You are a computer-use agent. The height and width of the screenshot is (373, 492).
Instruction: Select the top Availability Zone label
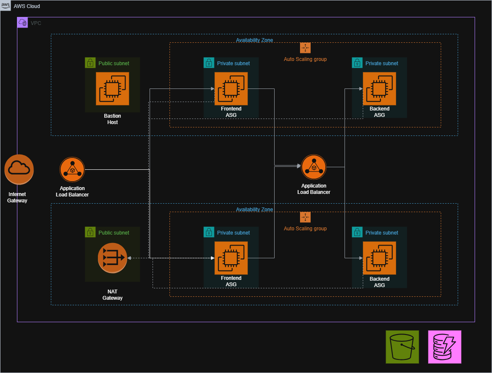[x=254, y=40]
